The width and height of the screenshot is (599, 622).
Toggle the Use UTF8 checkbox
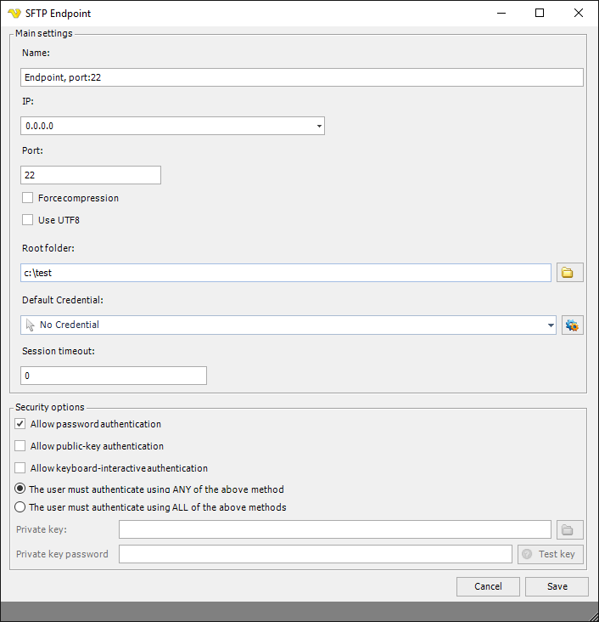tap(28, 220)
